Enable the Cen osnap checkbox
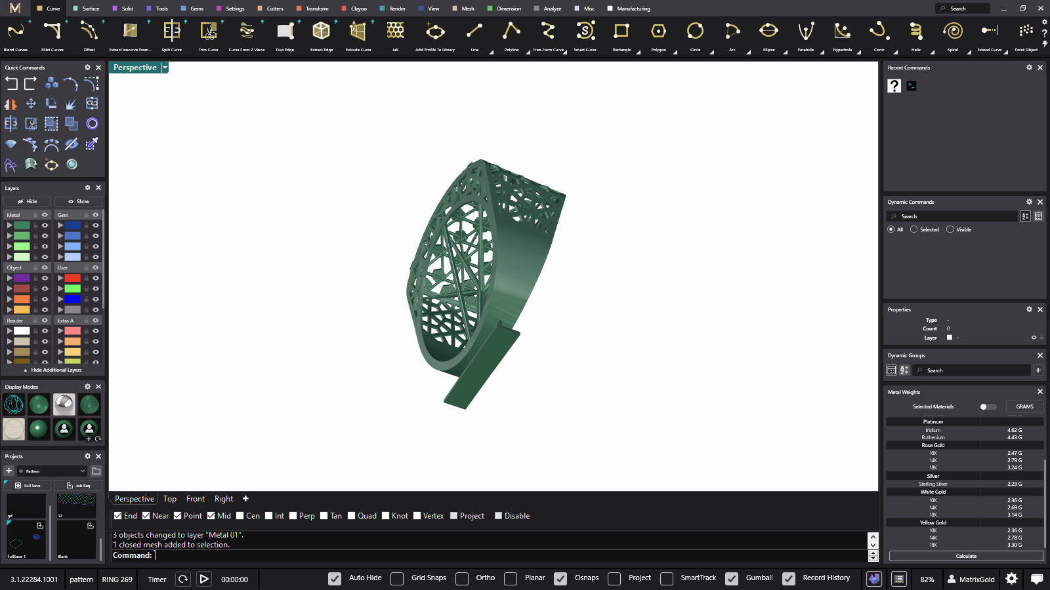The width and height of the screenshot is (1050, 590). [240, 516]
